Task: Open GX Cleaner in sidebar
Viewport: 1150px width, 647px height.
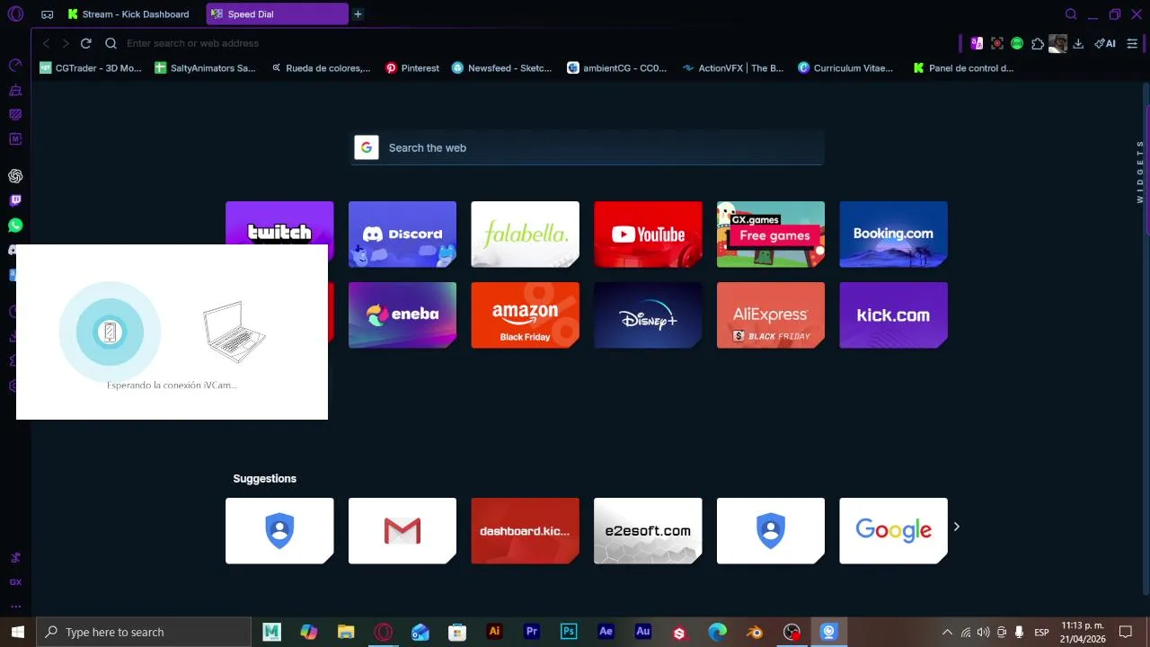Action: click(x=15, y=90)
